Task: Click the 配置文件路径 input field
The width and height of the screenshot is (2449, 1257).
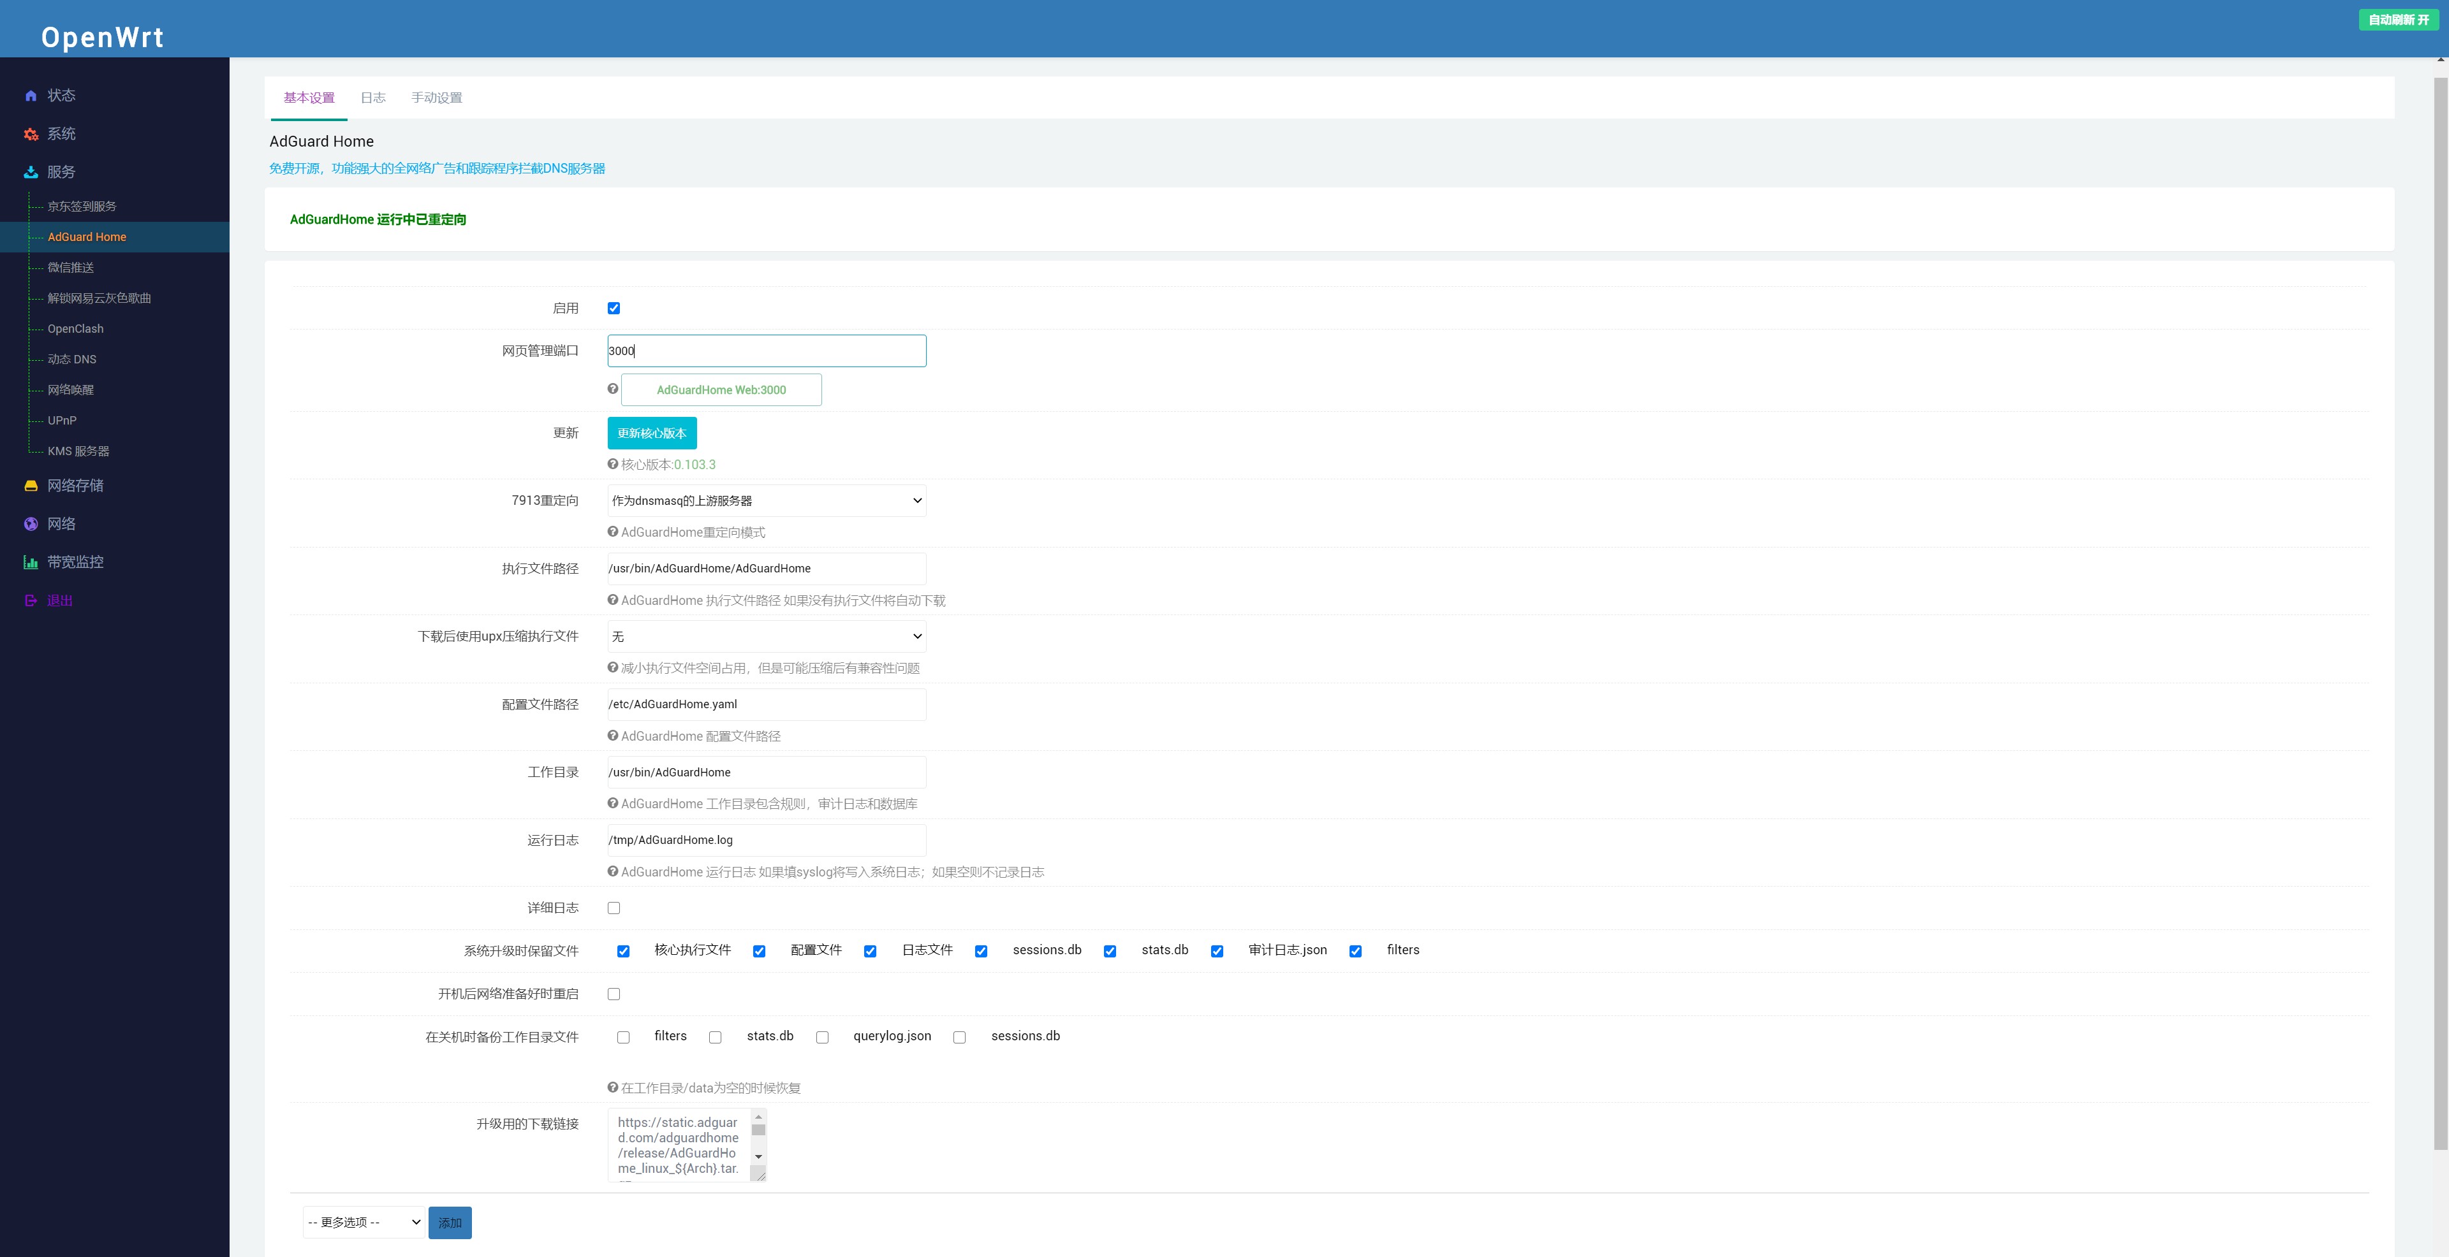Action: 766,704
